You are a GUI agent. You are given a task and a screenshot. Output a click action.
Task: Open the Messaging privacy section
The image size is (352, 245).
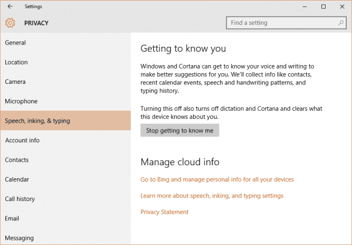pos(66,237)
